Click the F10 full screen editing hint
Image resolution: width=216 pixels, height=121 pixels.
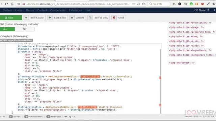coord(16,40)
